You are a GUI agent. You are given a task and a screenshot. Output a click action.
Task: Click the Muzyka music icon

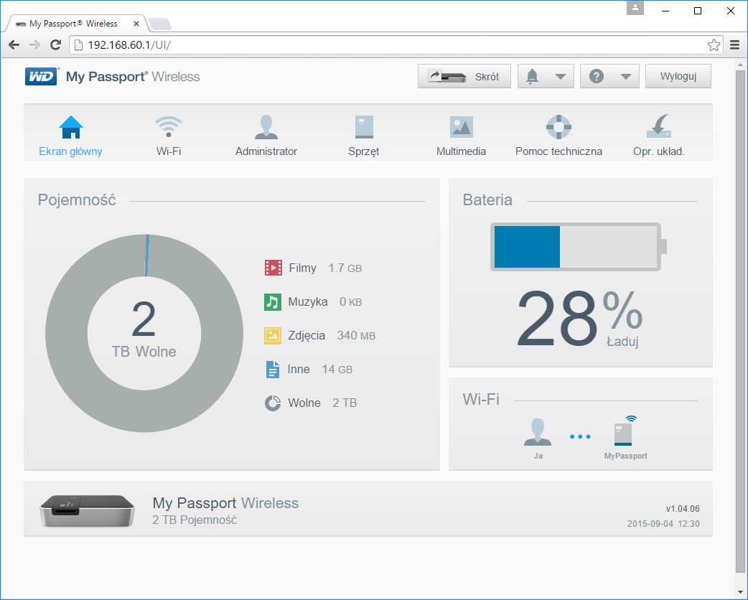(x=273, y=301)
